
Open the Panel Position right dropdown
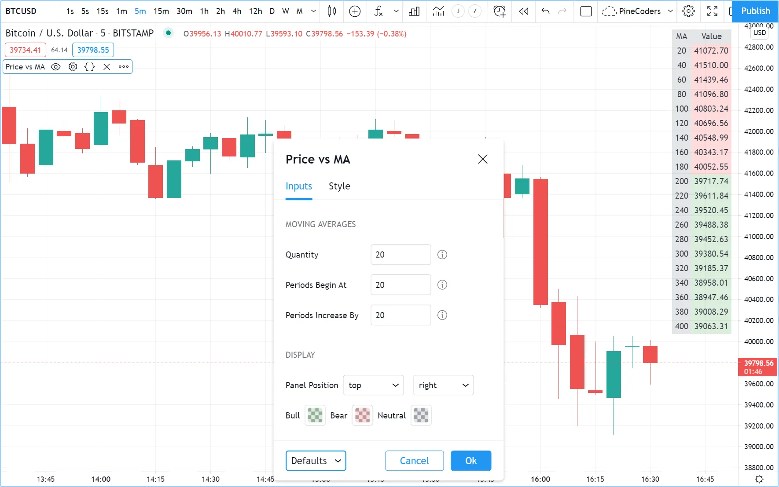pos(443,385)
